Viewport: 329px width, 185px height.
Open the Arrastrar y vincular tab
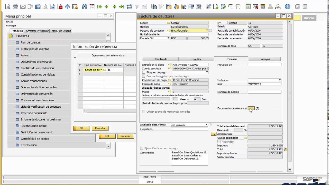coord(37,31)
